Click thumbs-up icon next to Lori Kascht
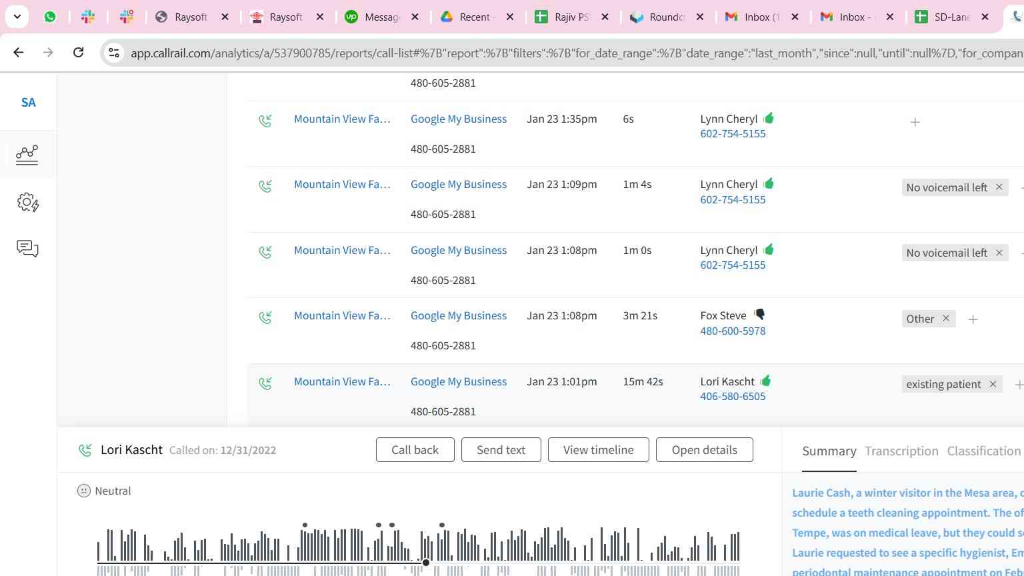The image size is (1024, 576). point(765,381)
